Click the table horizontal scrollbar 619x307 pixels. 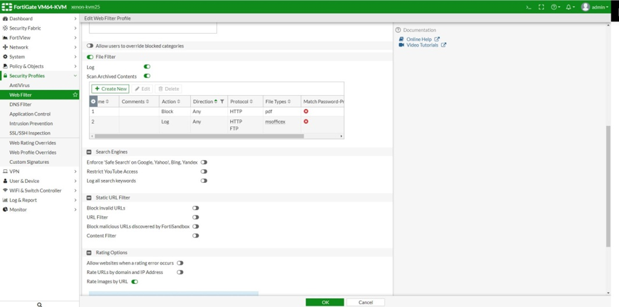(199, 136)
